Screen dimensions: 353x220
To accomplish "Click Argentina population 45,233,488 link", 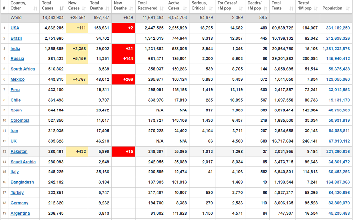I will pyautogui.click(x=339, y=213).
